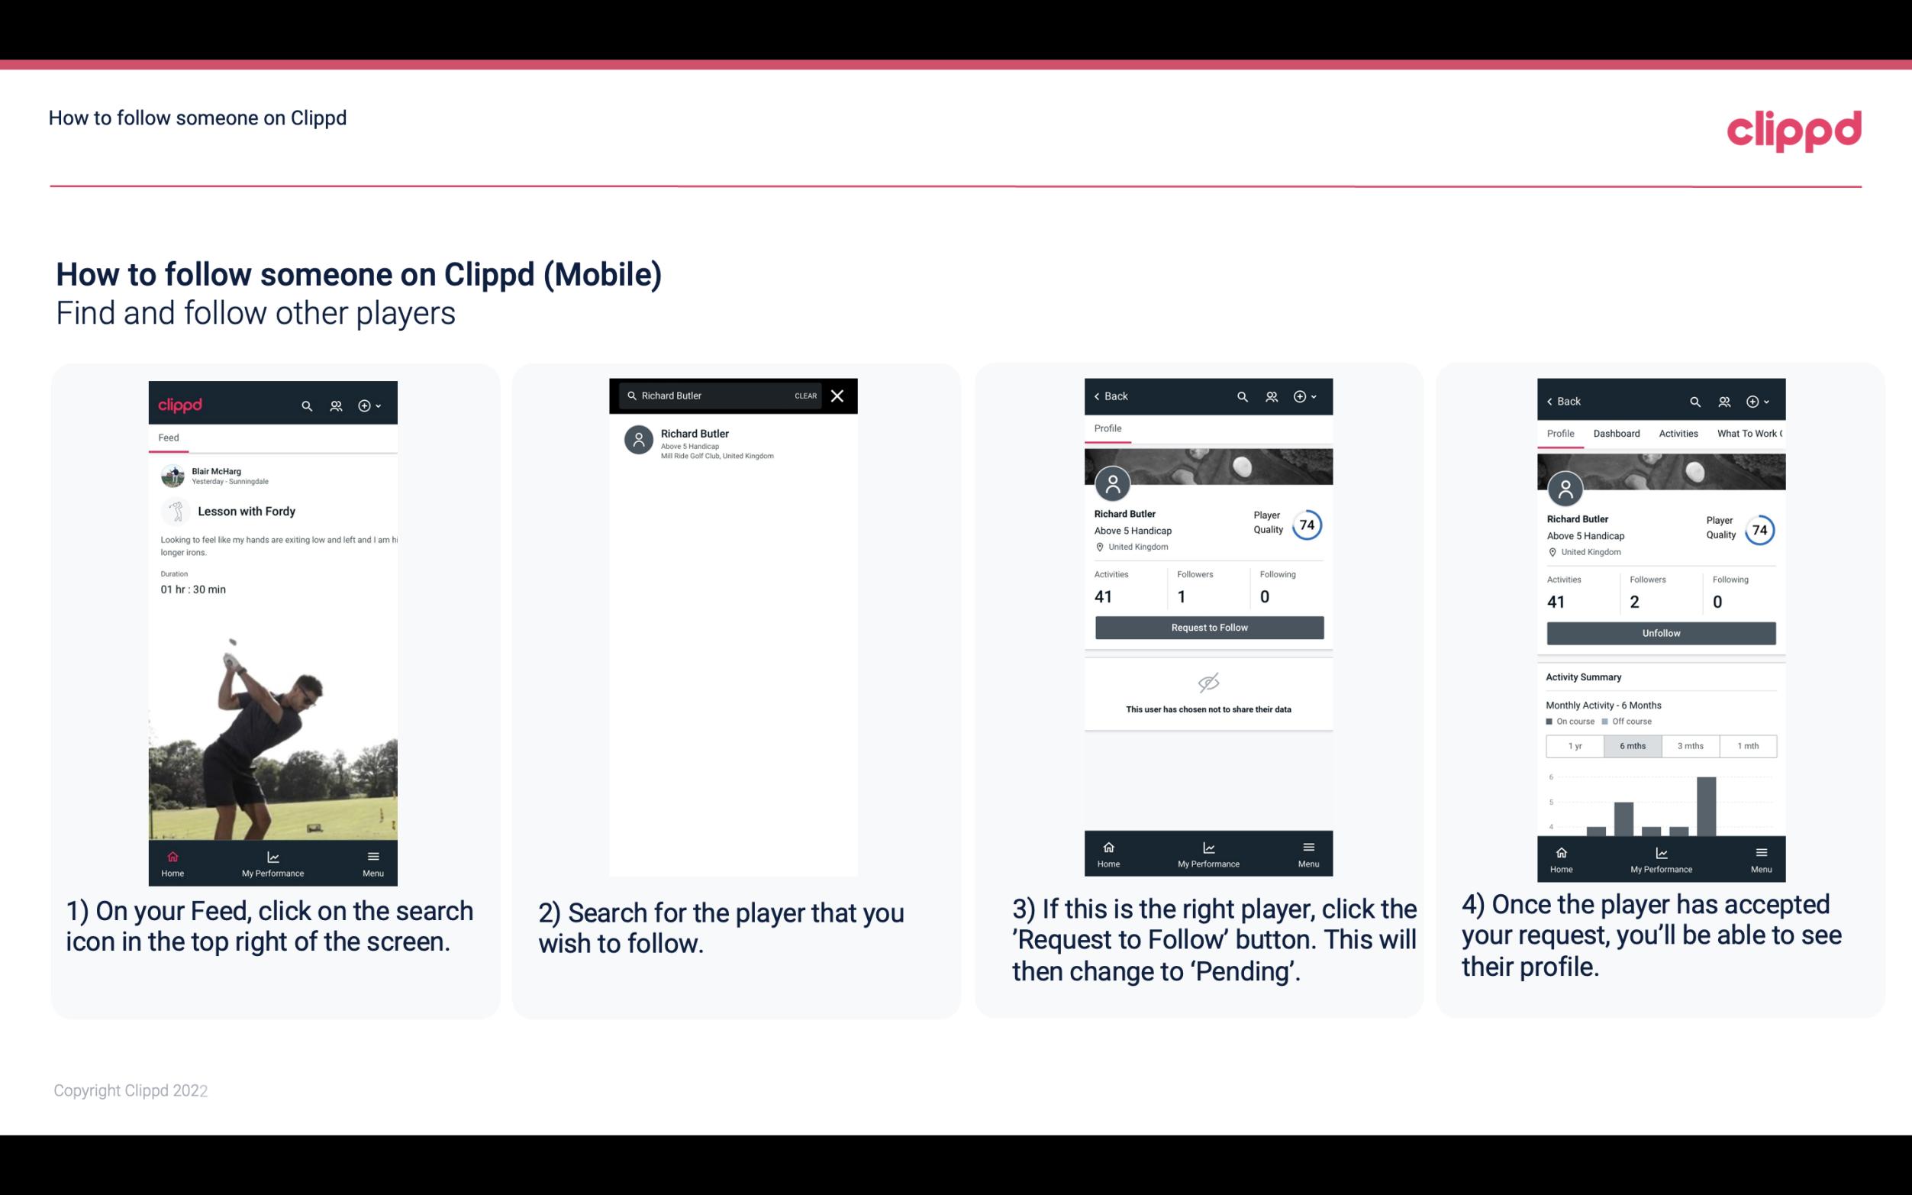Select the Dashboard tab on player profile
Image resolution: width=1912 pixels, height=1195 pixels.
click(1615, 432)
